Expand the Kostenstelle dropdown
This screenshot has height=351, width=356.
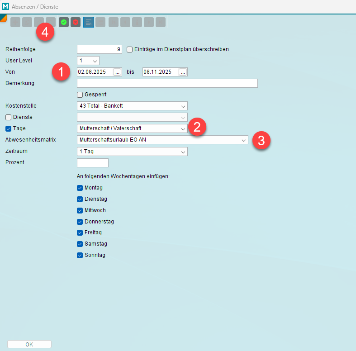point(183,106)
